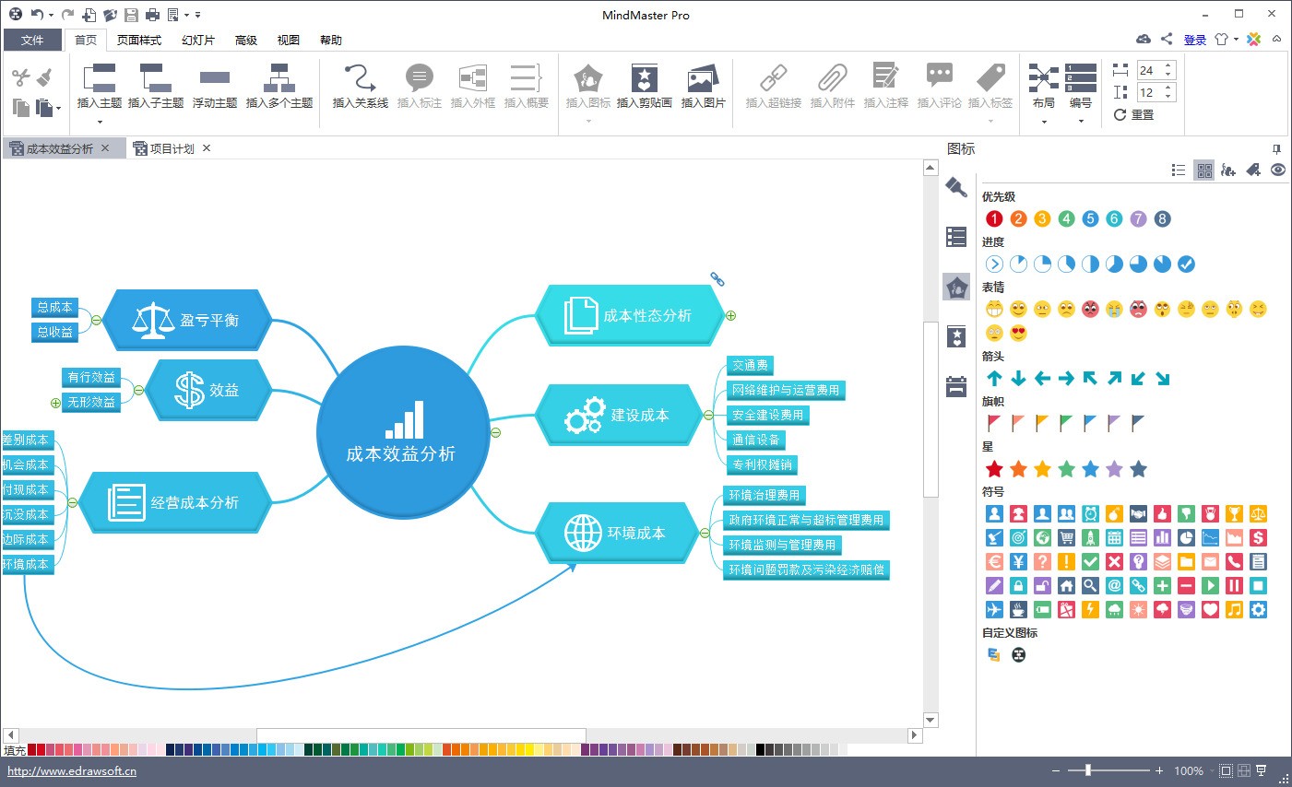Switch to the 页面样式 ribbon tab
This screenshot has height=787, width=1292.
click(x=139, y=40)
